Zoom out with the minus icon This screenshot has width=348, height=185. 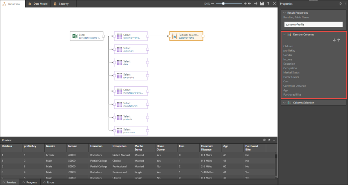click(x=213, y=4)
